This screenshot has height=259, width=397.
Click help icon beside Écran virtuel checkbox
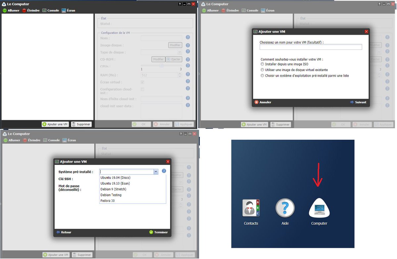188,81
